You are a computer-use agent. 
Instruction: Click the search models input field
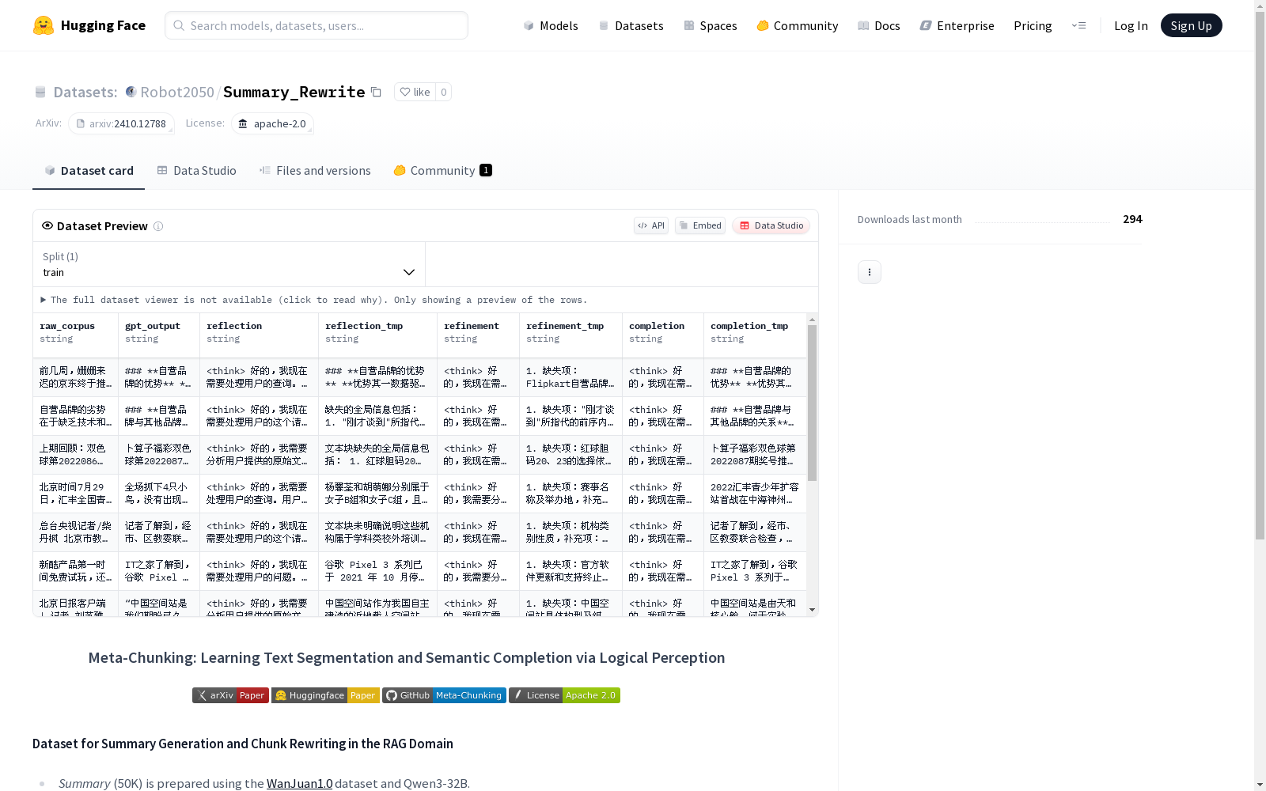(x=316, y=25)
